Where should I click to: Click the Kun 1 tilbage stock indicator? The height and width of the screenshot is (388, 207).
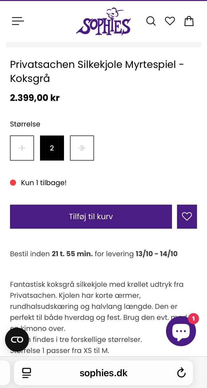[38, 183]
